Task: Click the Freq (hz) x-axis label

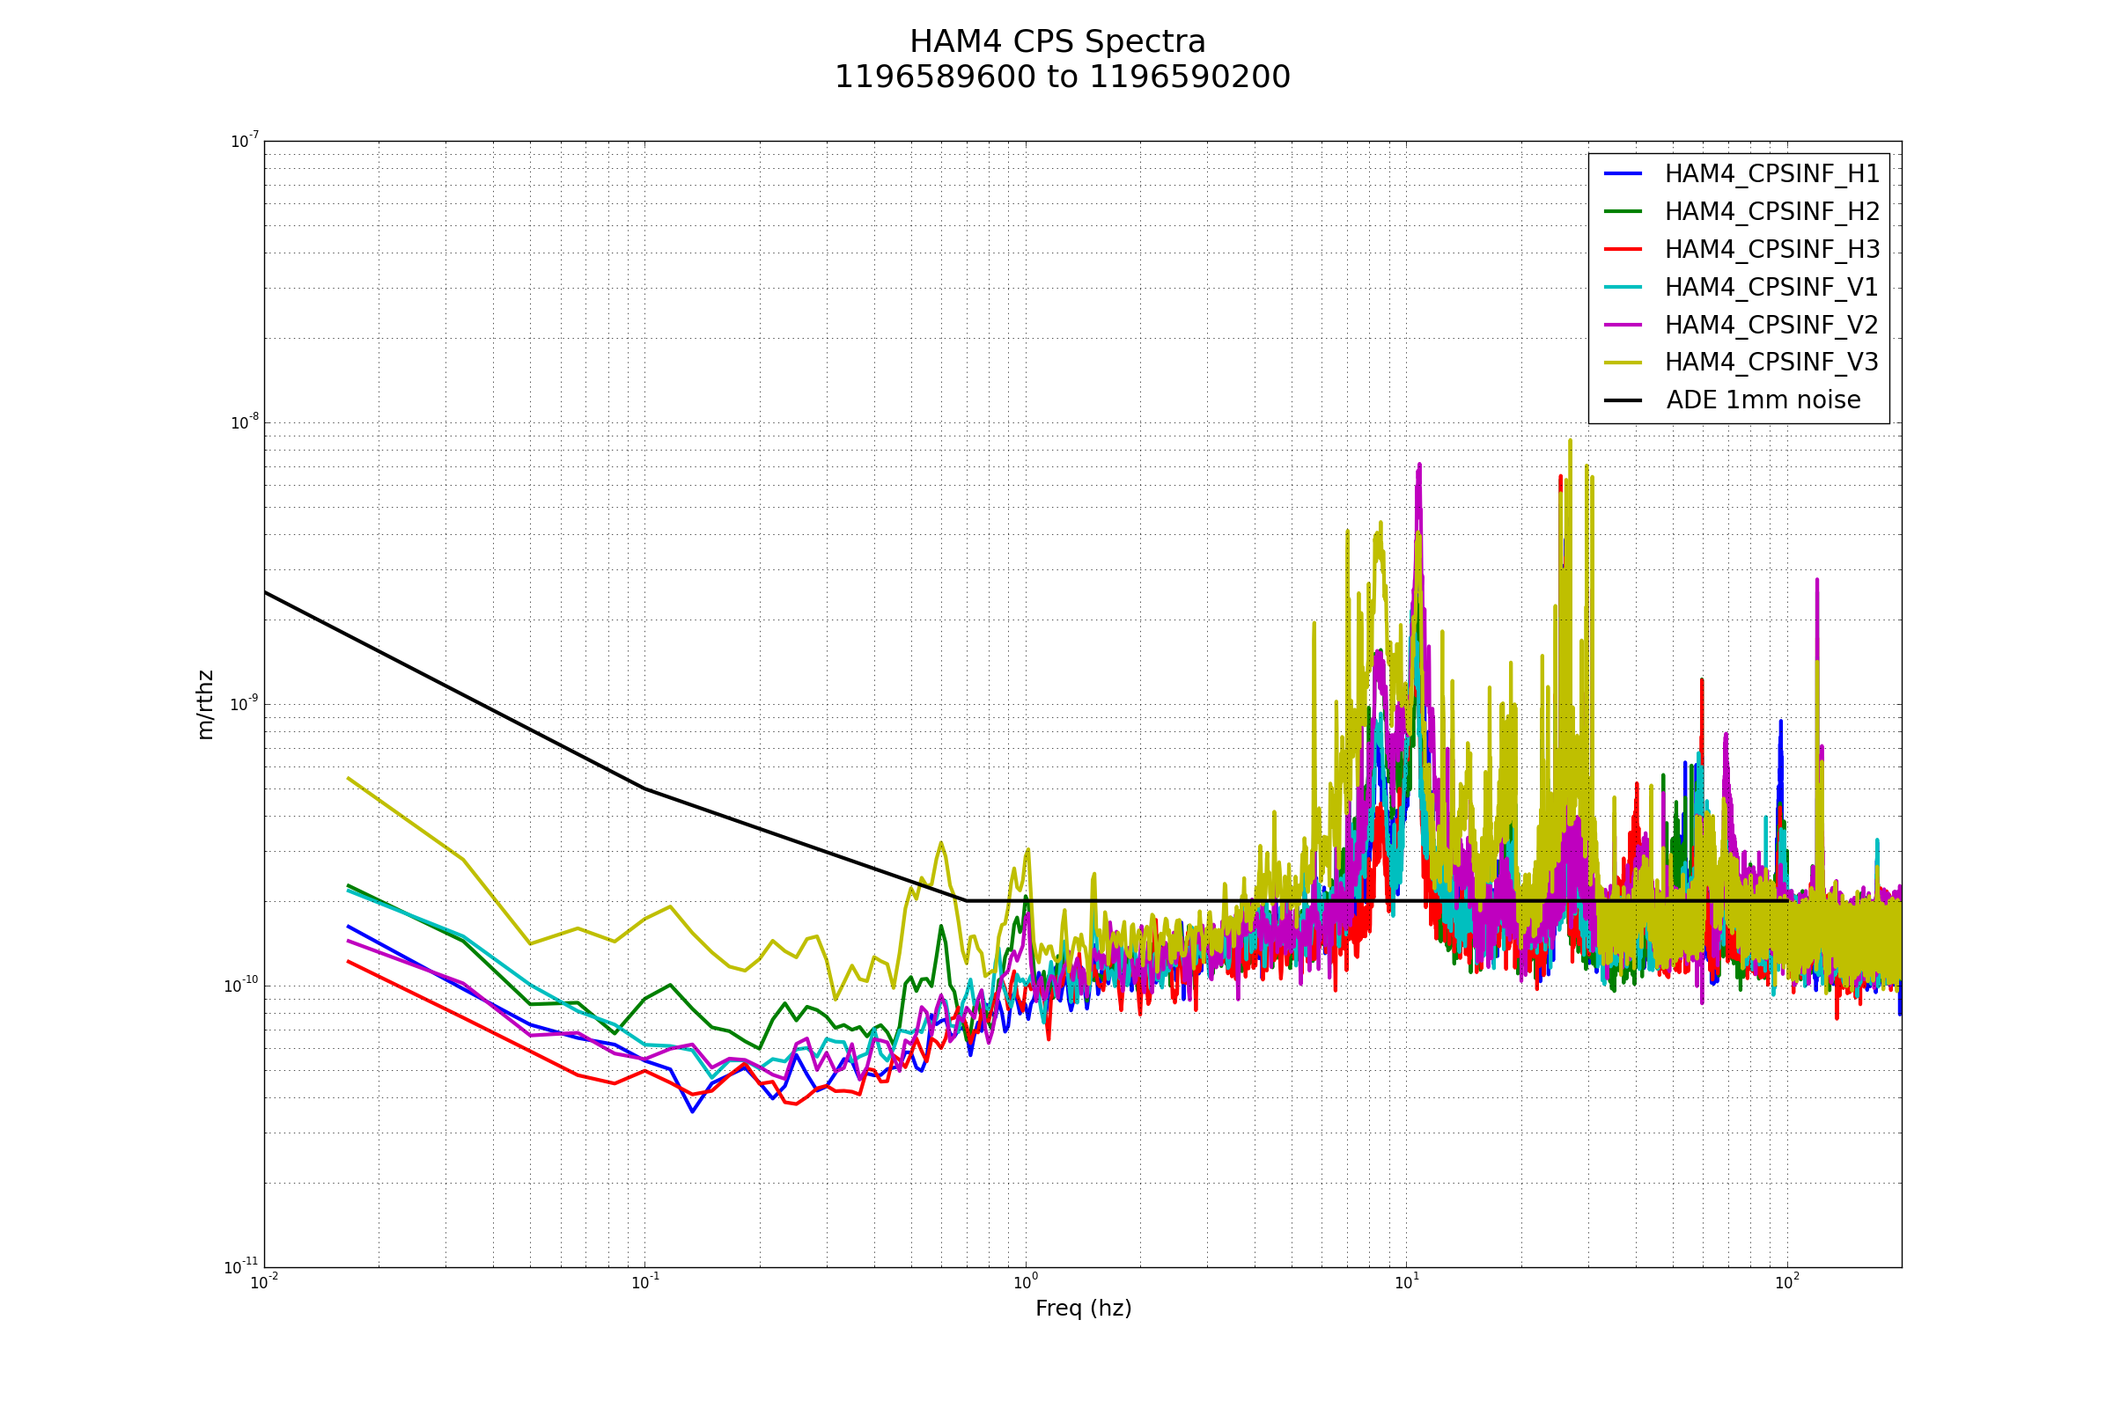Action: [1083, 1309]
